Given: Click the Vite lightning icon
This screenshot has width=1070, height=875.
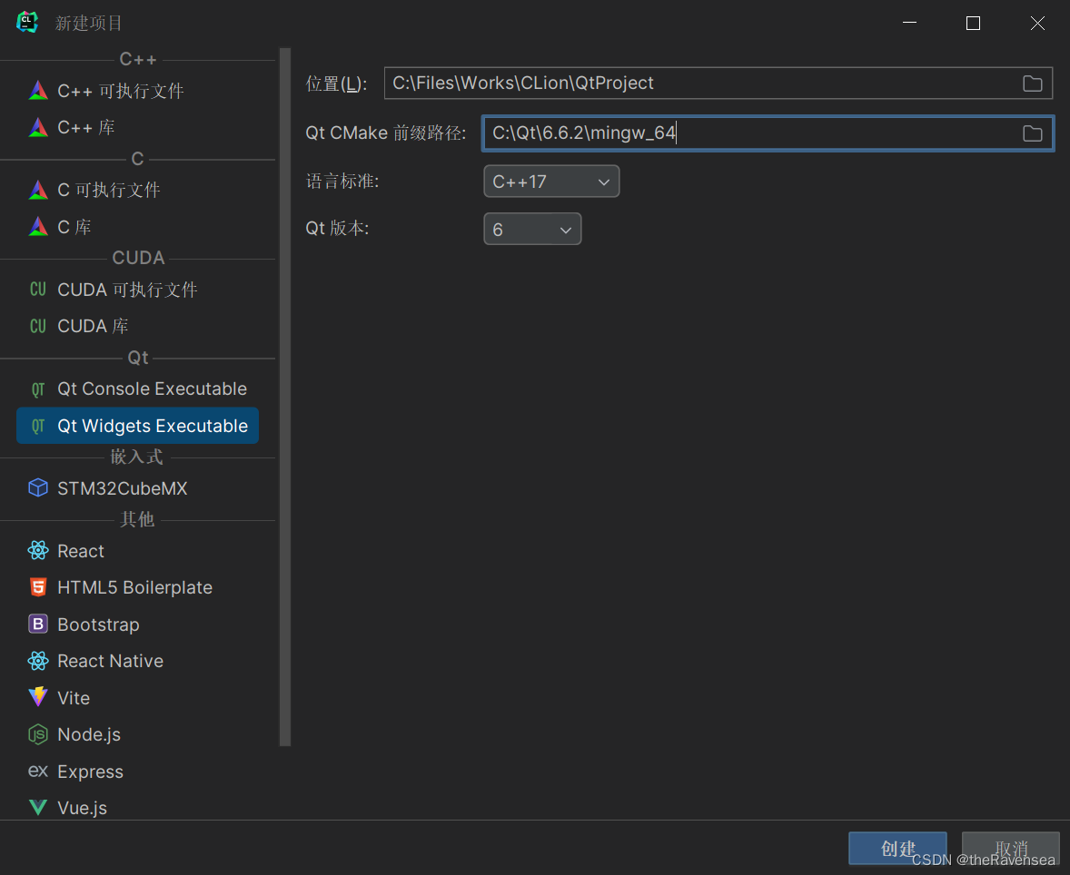Looking at the screenshot, I should pyautogui.click(x=38, y=696).
